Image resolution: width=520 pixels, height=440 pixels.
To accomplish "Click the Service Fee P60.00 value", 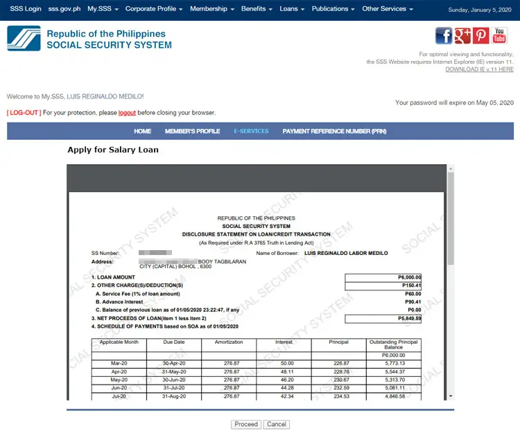I will [x=413, y=294].
